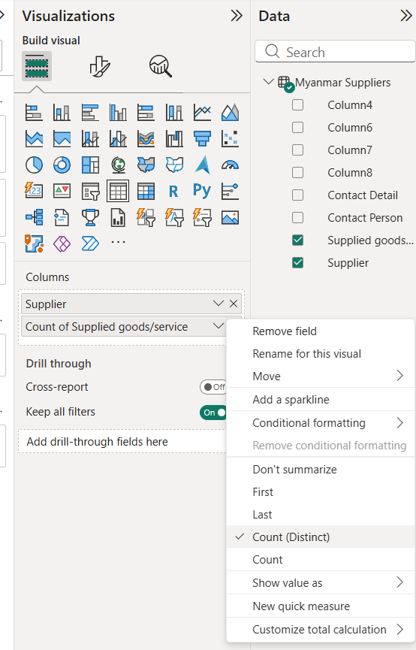416x650 pixels.
Task: Select the KPI visual
Action: pos(62,191)
